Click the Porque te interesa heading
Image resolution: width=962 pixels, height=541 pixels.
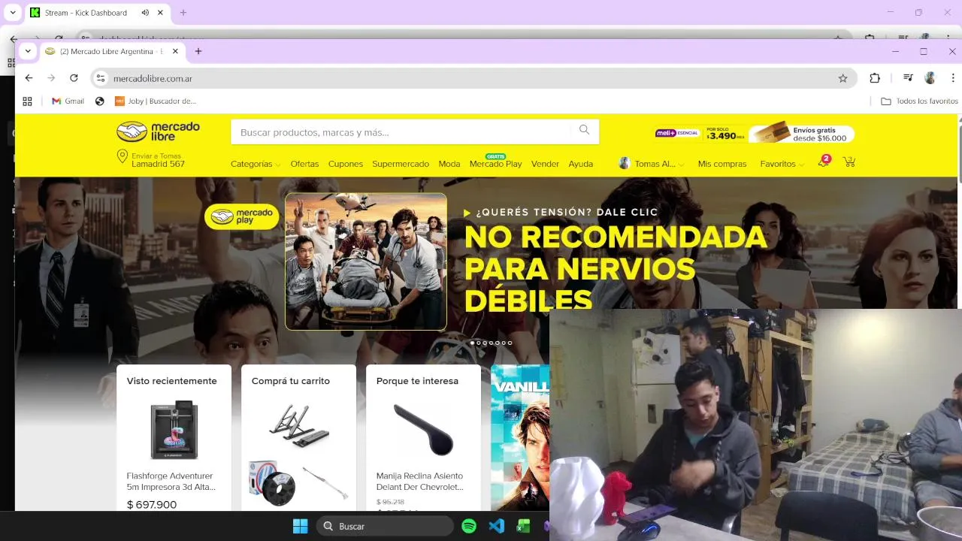click(x=417, y=381)
